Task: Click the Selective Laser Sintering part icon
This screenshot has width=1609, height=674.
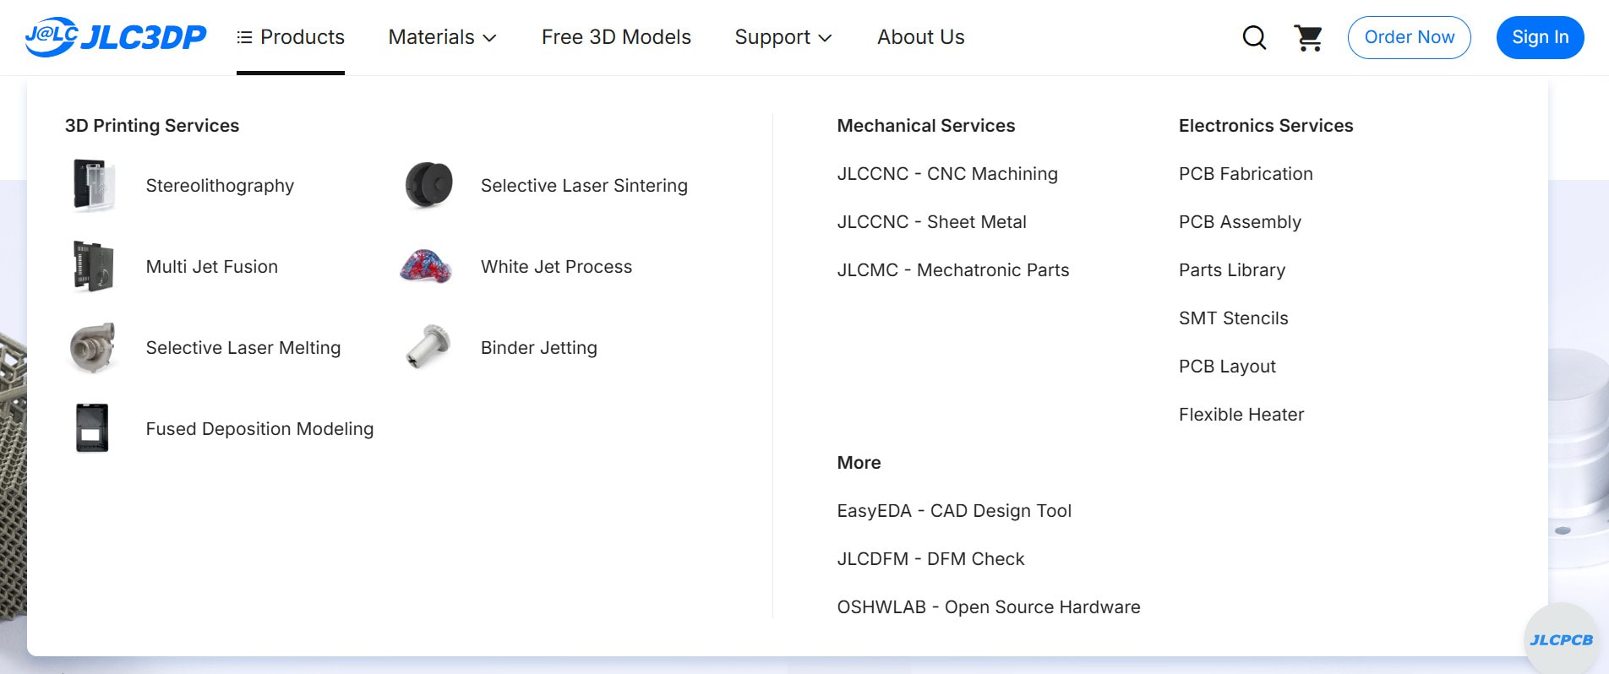Action: tap(429, 185)
